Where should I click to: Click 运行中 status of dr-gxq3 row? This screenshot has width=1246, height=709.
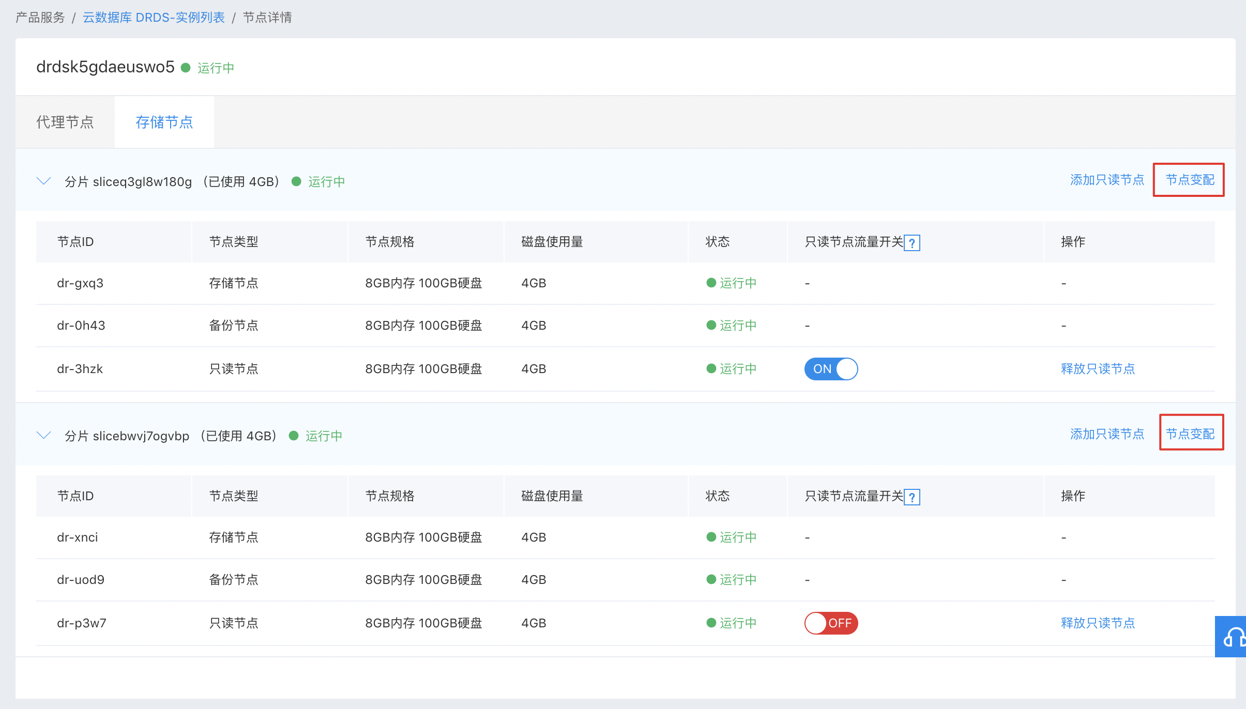click(x=731, y=283)
